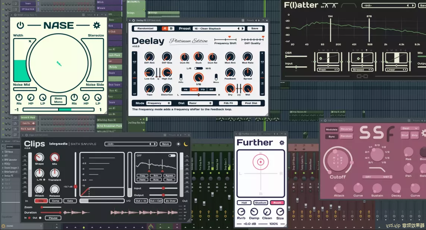Adjust the Flatter OSR slider
This screenshot has height=230, width=426.
coord(296,56)
